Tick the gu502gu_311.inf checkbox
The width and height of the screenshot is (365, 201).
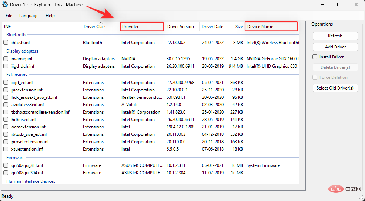[x=6, y=165]
